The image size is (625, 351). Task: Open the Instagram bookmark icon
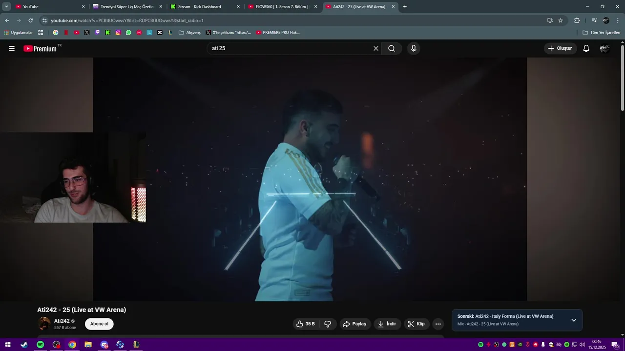pos(118,33)
